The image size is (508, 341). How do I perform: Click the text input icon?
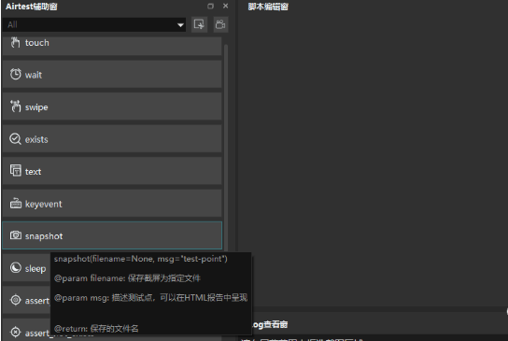click(15, 170)
